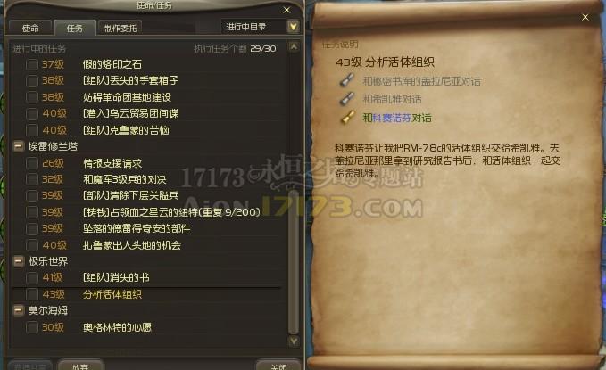Image resolution: width=606 pixels, height=370 pixels.
Task: Click the quest list vertical scrollbar thumb
Action: point(294,261)
